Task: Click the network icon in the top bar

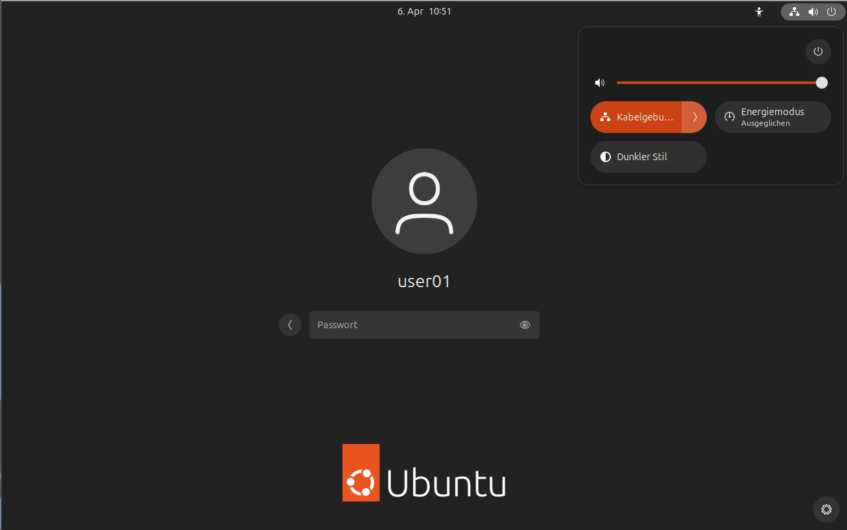Action: 794,12
